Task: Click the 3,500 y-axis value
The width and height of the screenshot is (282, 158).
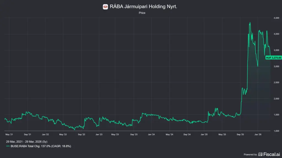Action: pyautogui.click(x=276, y=50)
